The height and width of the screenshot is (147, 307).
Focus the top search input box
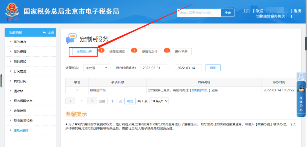coord(199,13)
